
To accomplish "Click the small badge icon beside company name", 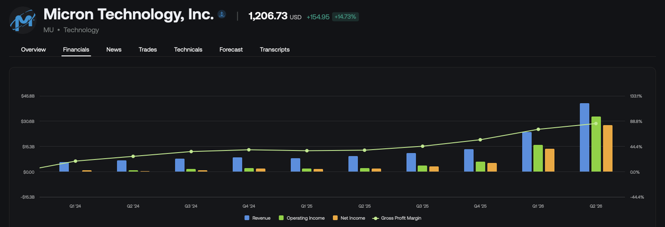I will [222, 14].
